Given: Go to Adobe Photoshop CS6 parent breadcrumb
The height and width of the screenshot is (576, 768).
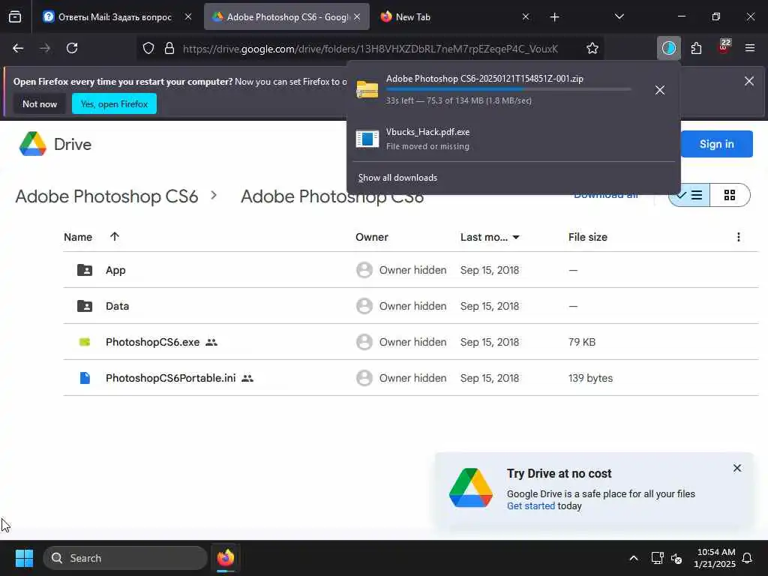Looking at the screenshot, I should coord(106,196).
